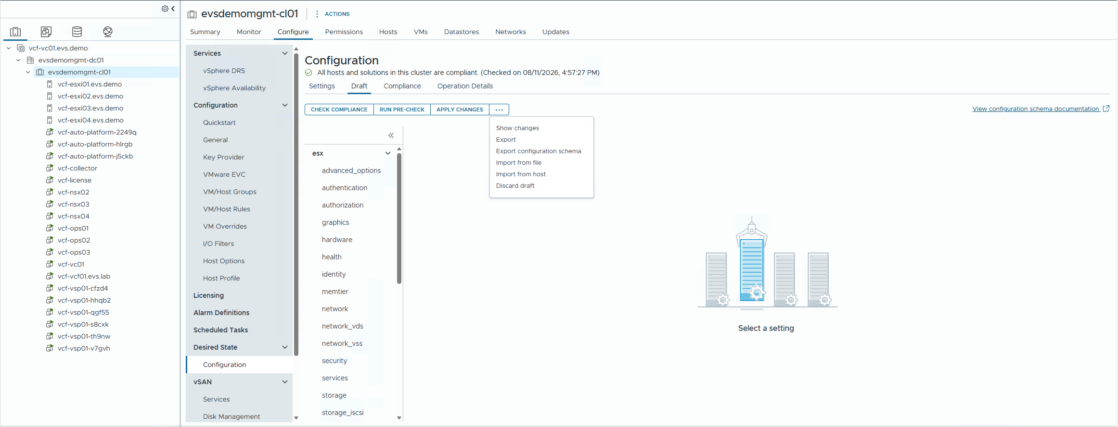Click the VM icon of vcf-nsx02
Screen dimensions: 1118x427
pos(50,192)
